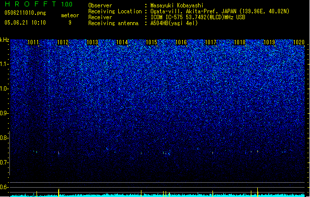The height and width of the screenshot is (197, 310).
Task: Click the version number 1.00
Action: coord(67,4)
